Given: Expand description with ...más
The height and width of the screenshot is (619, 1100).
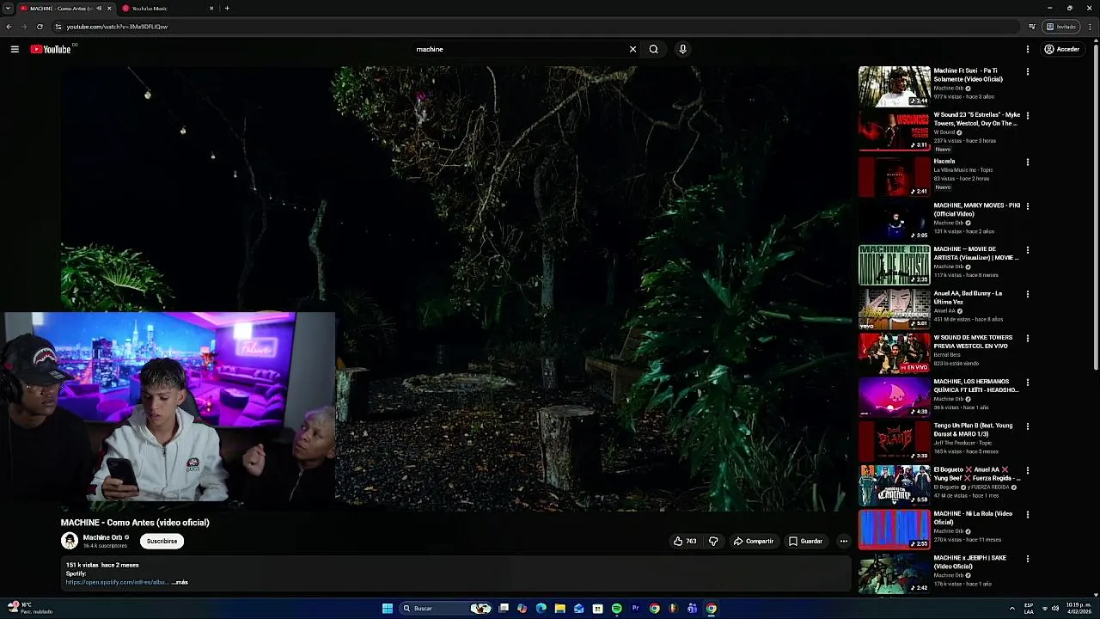Looking at the screenshot, I should click(180, 582).
